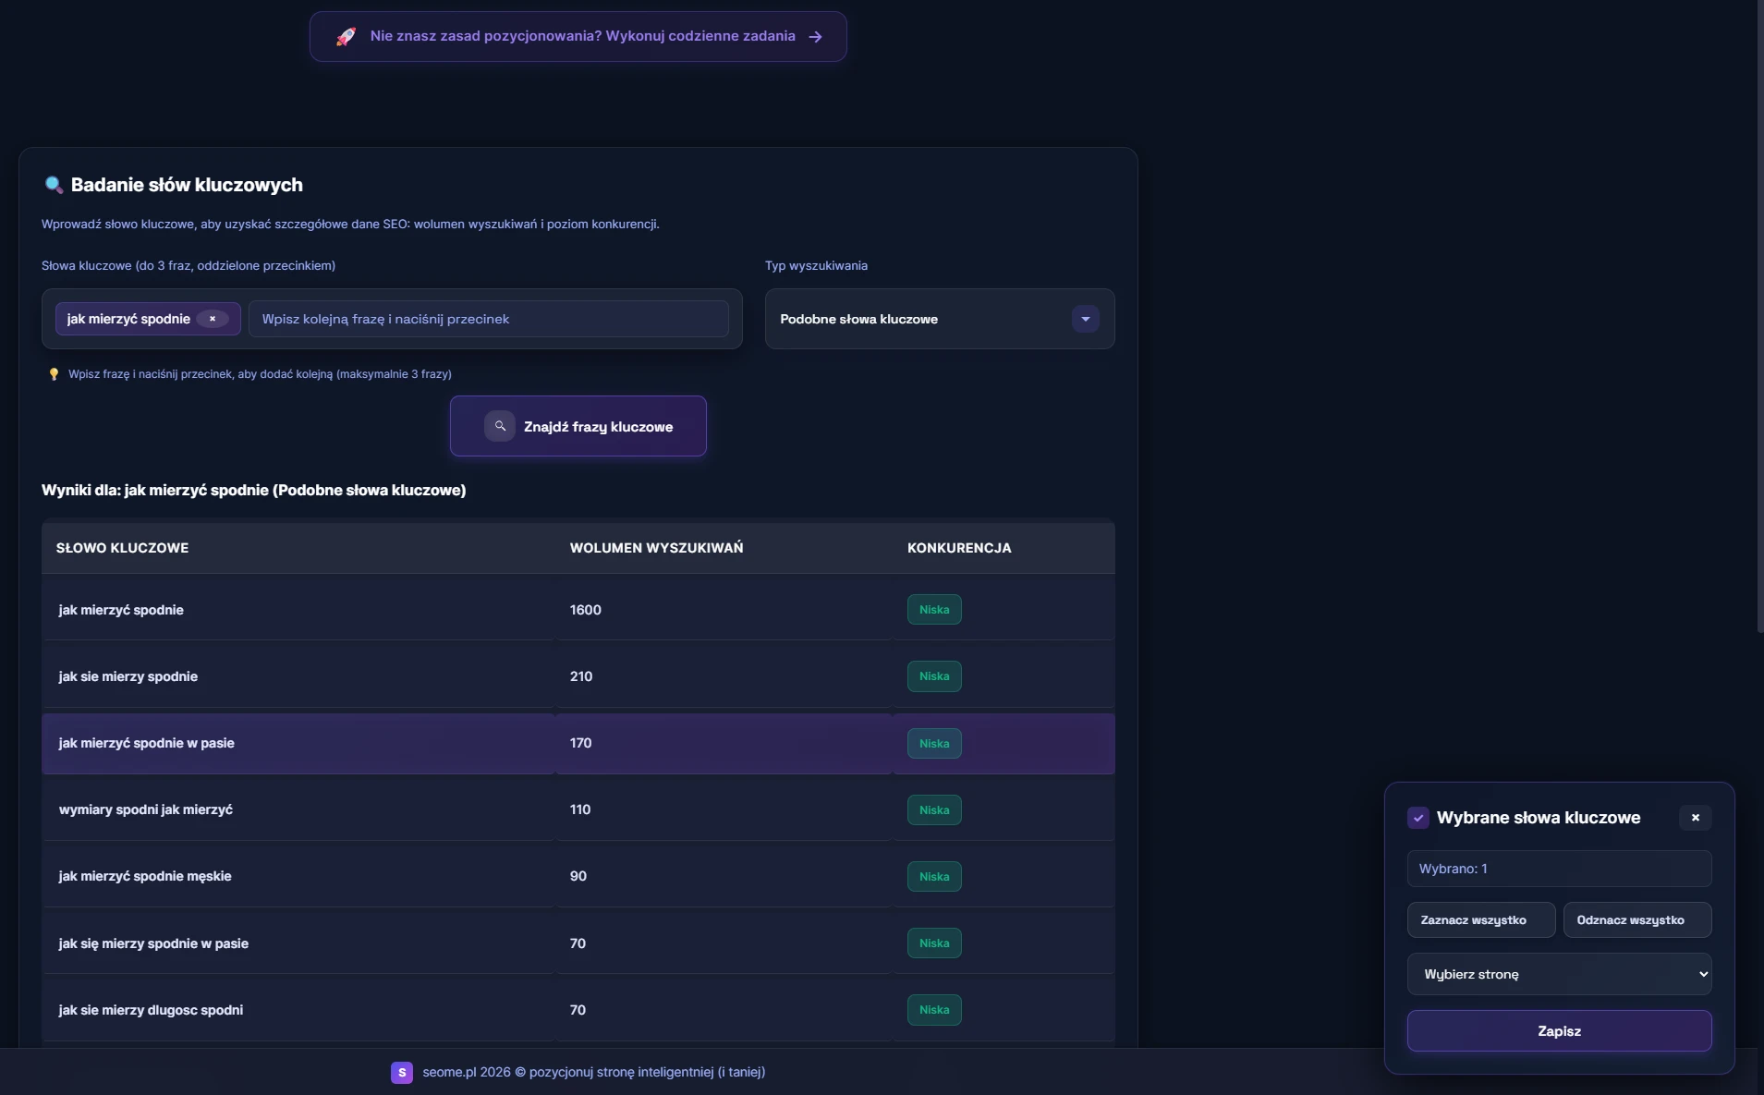Screen dimensions: 1764x1095
Task: Click the Zaznacz wszystko button
Action: tap(1480, 920)
